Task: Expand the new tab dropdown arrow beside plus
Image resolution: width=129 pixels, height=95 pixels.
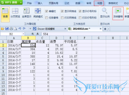Action: pos(109,29)
